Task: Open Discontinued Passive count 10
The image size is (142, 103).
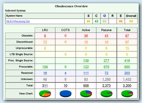Action: coord(106,42)
